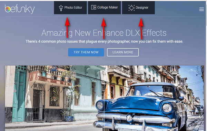The width and height of the screenshot is (207, 131).
Task: Click the before/after divider line in photo
Action: (104, 98)
